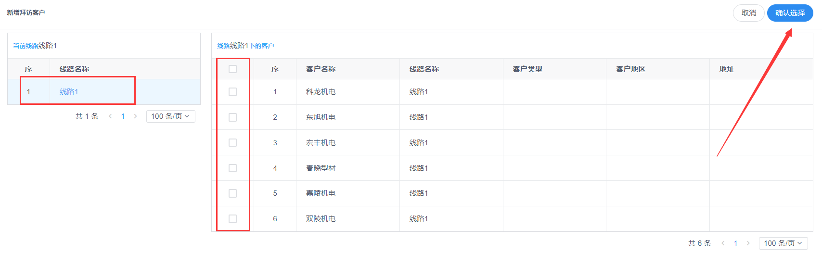Open route list page size dropdown
This screenshot has height=278, width=822.
[x=171, y=116]
